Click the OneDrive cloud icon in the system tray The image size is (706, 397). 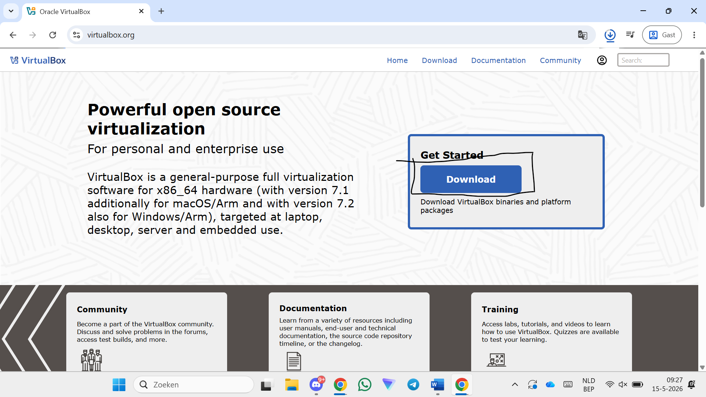(550, 385)
